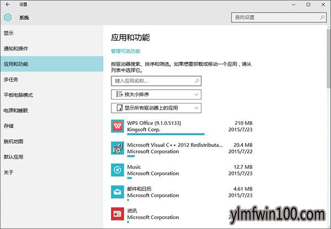Click the vertical scrollbar thumb
Screen dimensions: 331x229
(x=329, y=59)
